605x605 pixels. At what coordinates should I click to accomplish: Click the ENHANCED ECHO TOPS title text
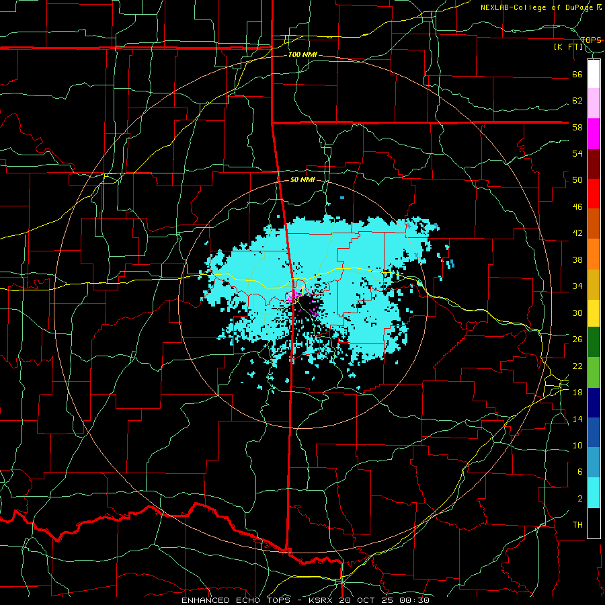pyautogui.click(x=239, y=600)
